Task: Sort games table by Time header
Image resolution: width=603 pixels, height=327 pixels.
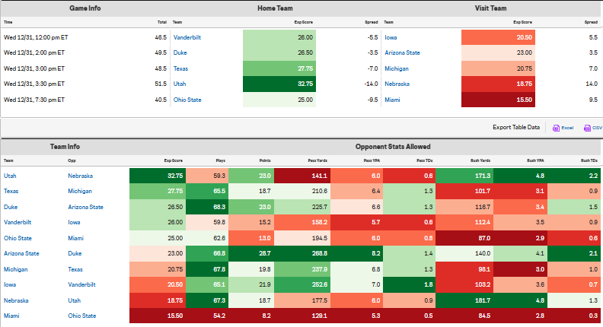Action: pyautogui.click(x=8, y=22)
